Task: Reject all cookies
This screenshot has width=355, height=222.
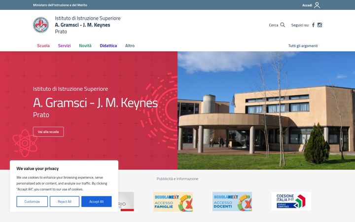Action: [x=65, y=201]
